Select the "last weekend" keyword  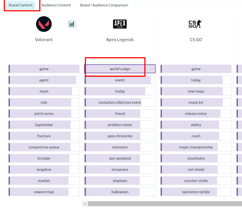(x=120, y=159)
